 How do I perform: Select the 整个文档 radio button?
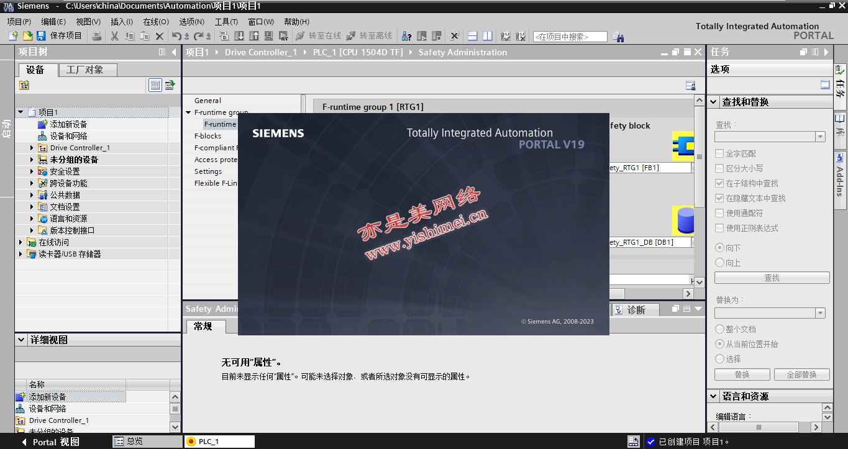(720, 329)
